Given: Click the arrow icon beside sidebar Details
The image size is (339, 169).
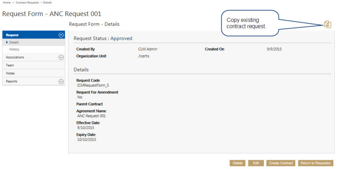Looking at the screenshot, I should pos(7,42).
